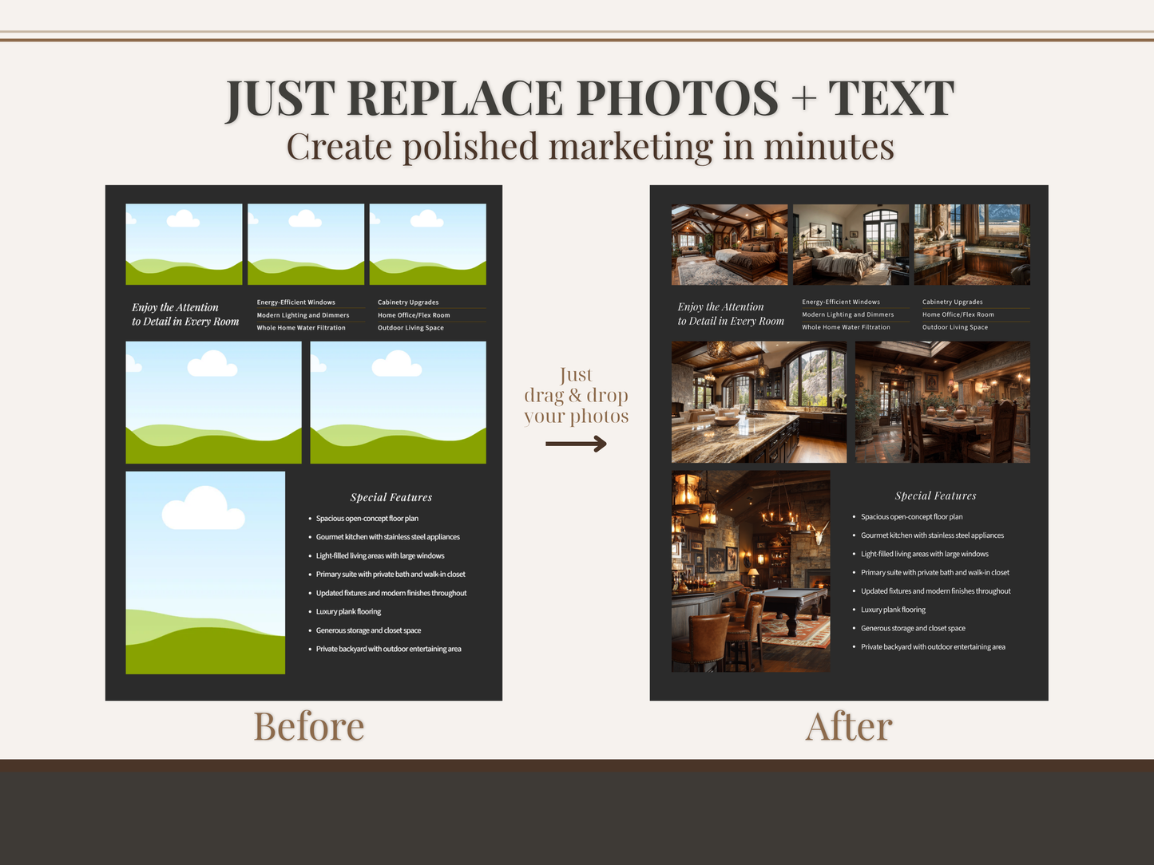
Task: Click the "Just drag & drop your photos" caption
Action: coord(576,396)
